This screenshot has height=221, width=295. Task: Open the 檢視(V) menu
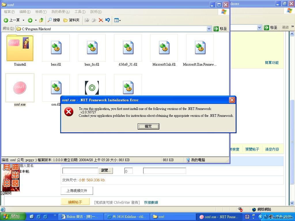[x=41, y=12]
